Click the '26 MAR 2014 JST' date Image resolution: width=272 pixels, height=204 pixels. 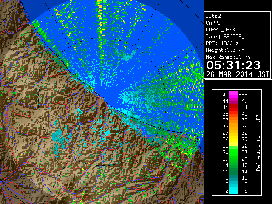[238, 74]
